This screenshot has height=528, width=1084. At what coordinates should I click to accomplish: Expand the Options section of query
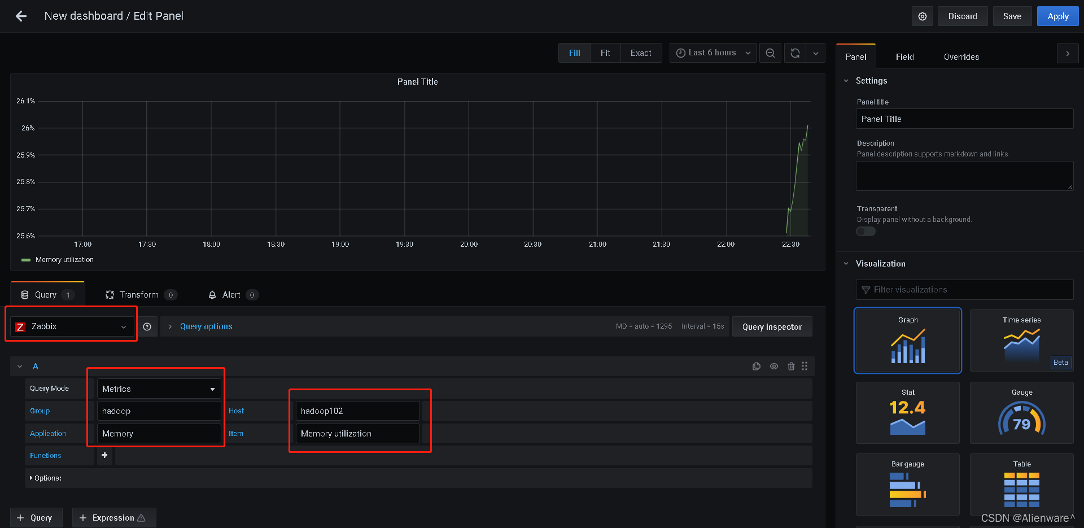pyautogui.click(x=46, y=478)
